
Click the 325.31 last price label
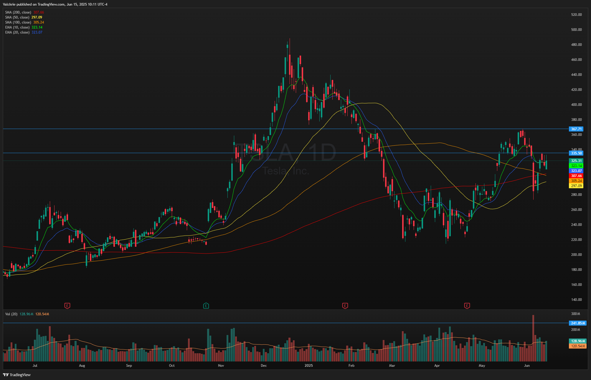click(576, 161)
